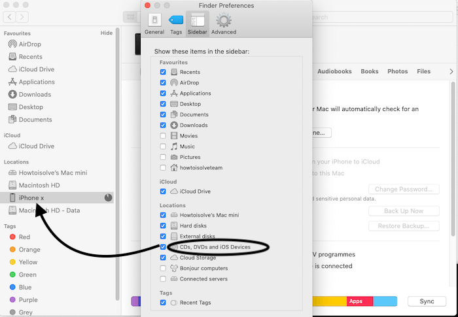Click the Pictures camera icon in preferences
458x317 pixels.
(x=174, y=157)
